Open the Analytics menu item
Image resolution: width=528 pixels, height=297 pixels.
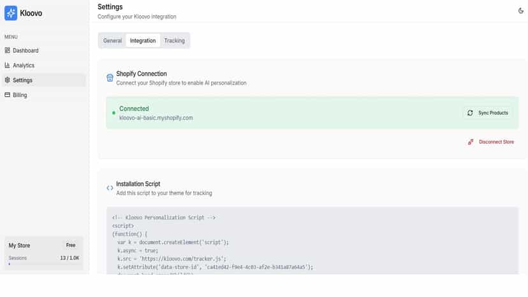tap(43, 65)
